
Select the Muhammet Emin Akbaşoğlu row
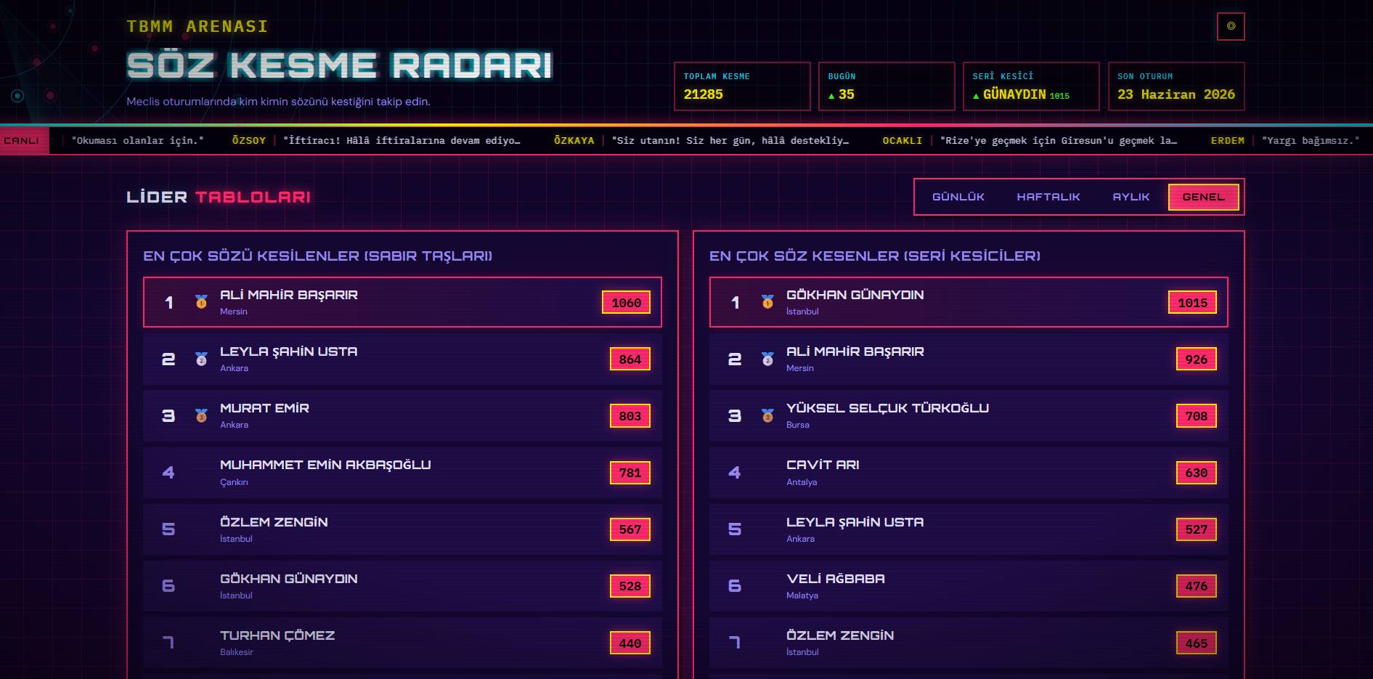pos(402,472)
